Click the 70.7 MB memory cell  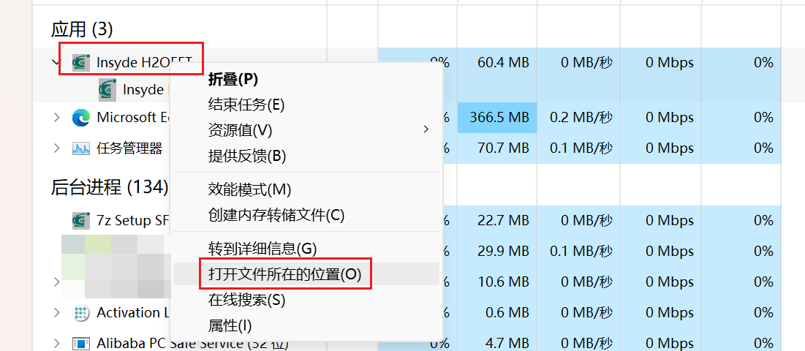497,148
